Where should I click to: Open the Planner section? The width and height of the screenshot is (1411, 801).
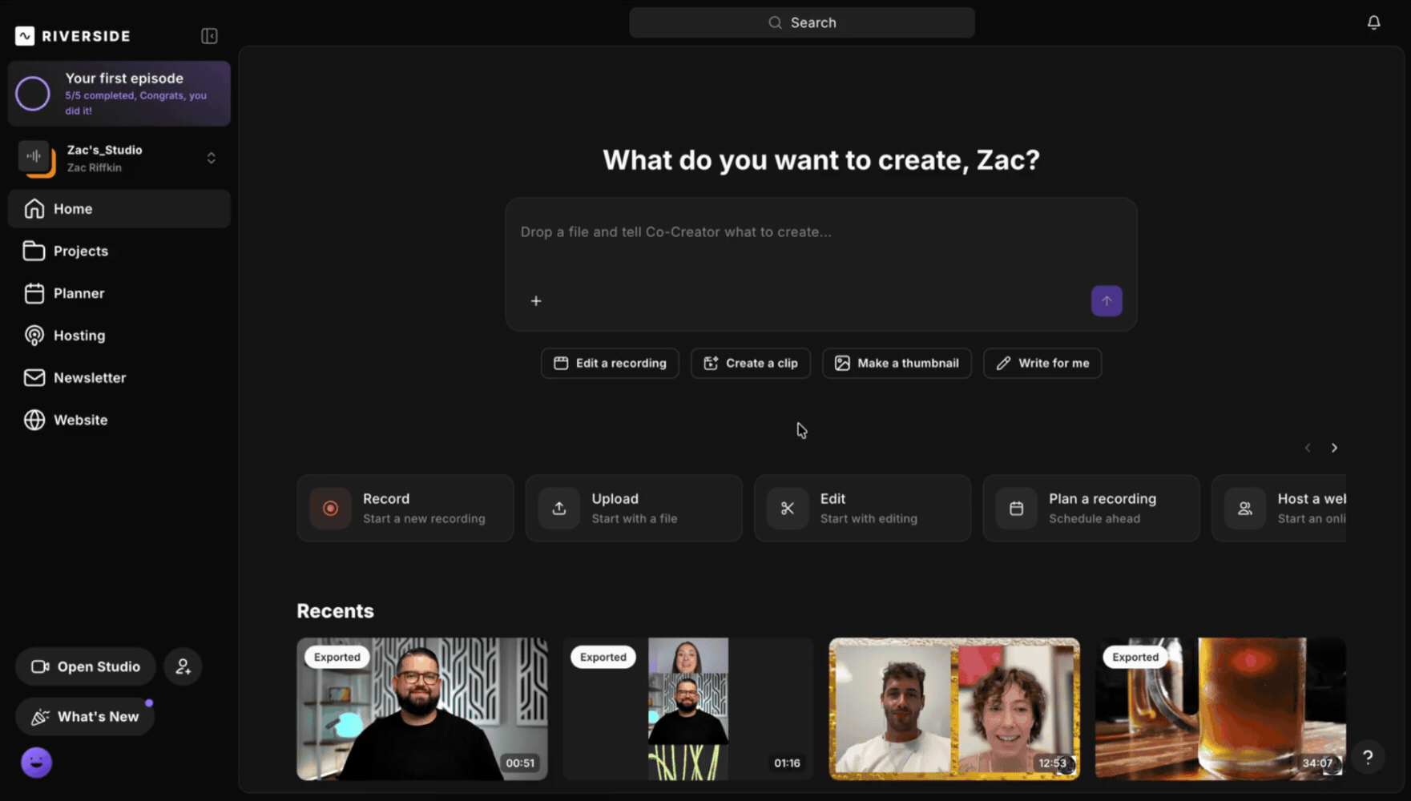point(119,293)
